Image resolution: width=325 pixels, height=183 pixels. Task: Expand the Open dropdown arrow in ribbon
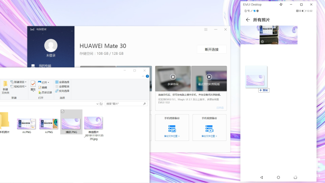pyautogui.click(x=48, y=82)
